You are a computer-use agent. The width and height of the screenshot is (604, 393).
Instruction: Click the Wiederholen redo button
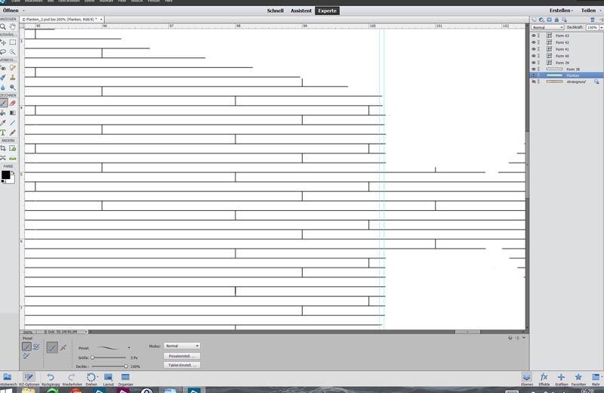[x=72, y=379]
